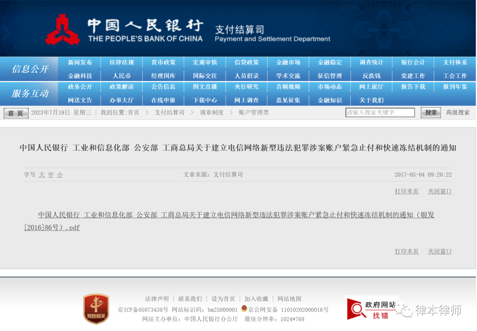This screenshot has width=477, height=331.
Task: Open the 货币政策 navigation menu
Action: [x=163, y=62]
